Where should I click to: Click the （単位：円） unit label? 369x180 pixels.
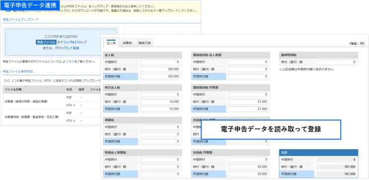click(x=357, y=44)
